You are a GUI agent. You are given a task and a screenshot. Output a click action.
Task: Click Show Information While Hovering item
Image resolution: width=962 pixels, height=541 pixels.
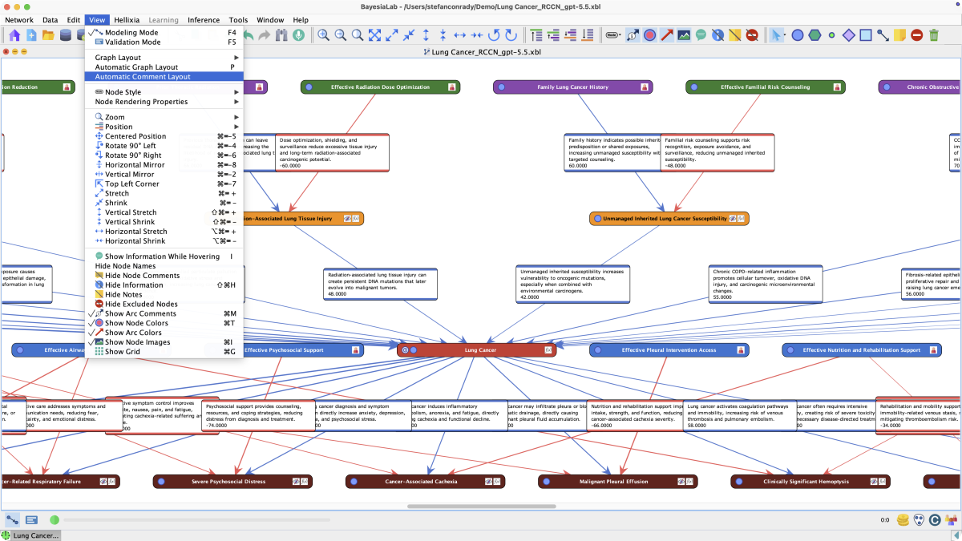click(163, 256)
